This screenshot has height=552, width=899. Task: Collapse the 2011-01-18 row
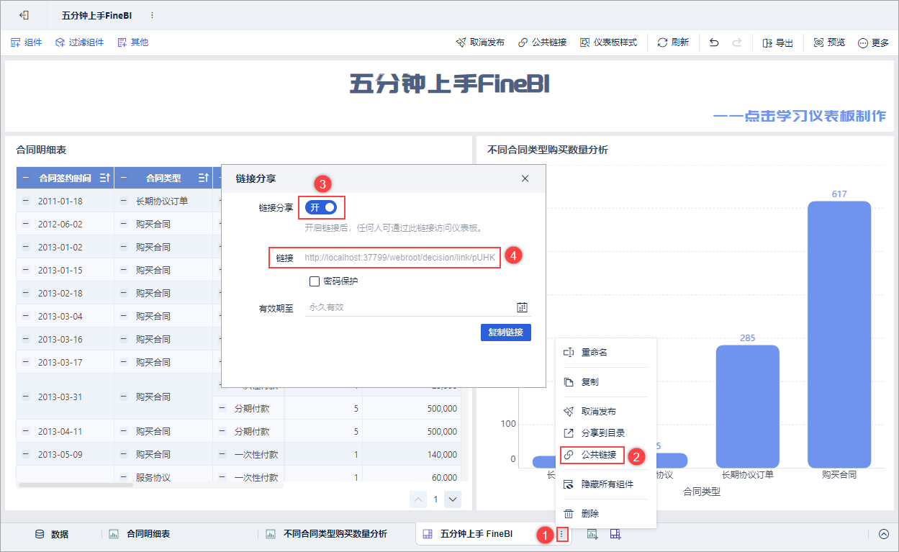pyautogui.click(x=26, y=201)
